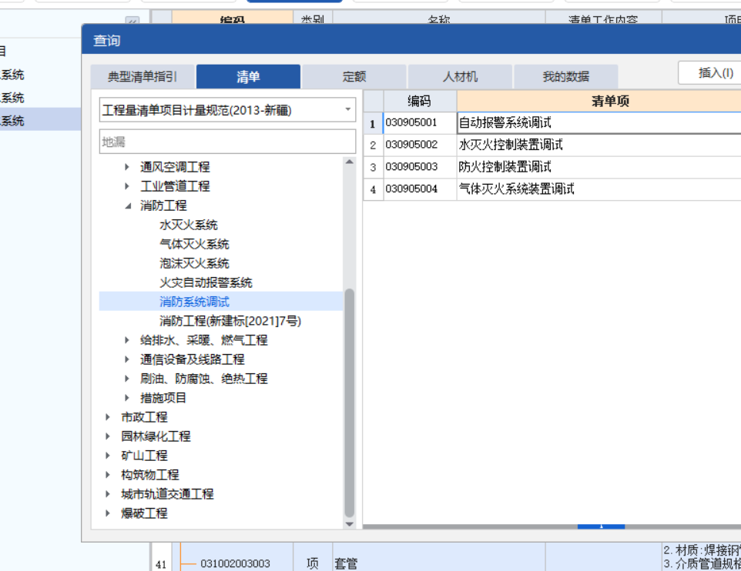Expand the 通风空调工程 tree node
The width and height of the screenshot is (741, 571).
tap(128, 167)
